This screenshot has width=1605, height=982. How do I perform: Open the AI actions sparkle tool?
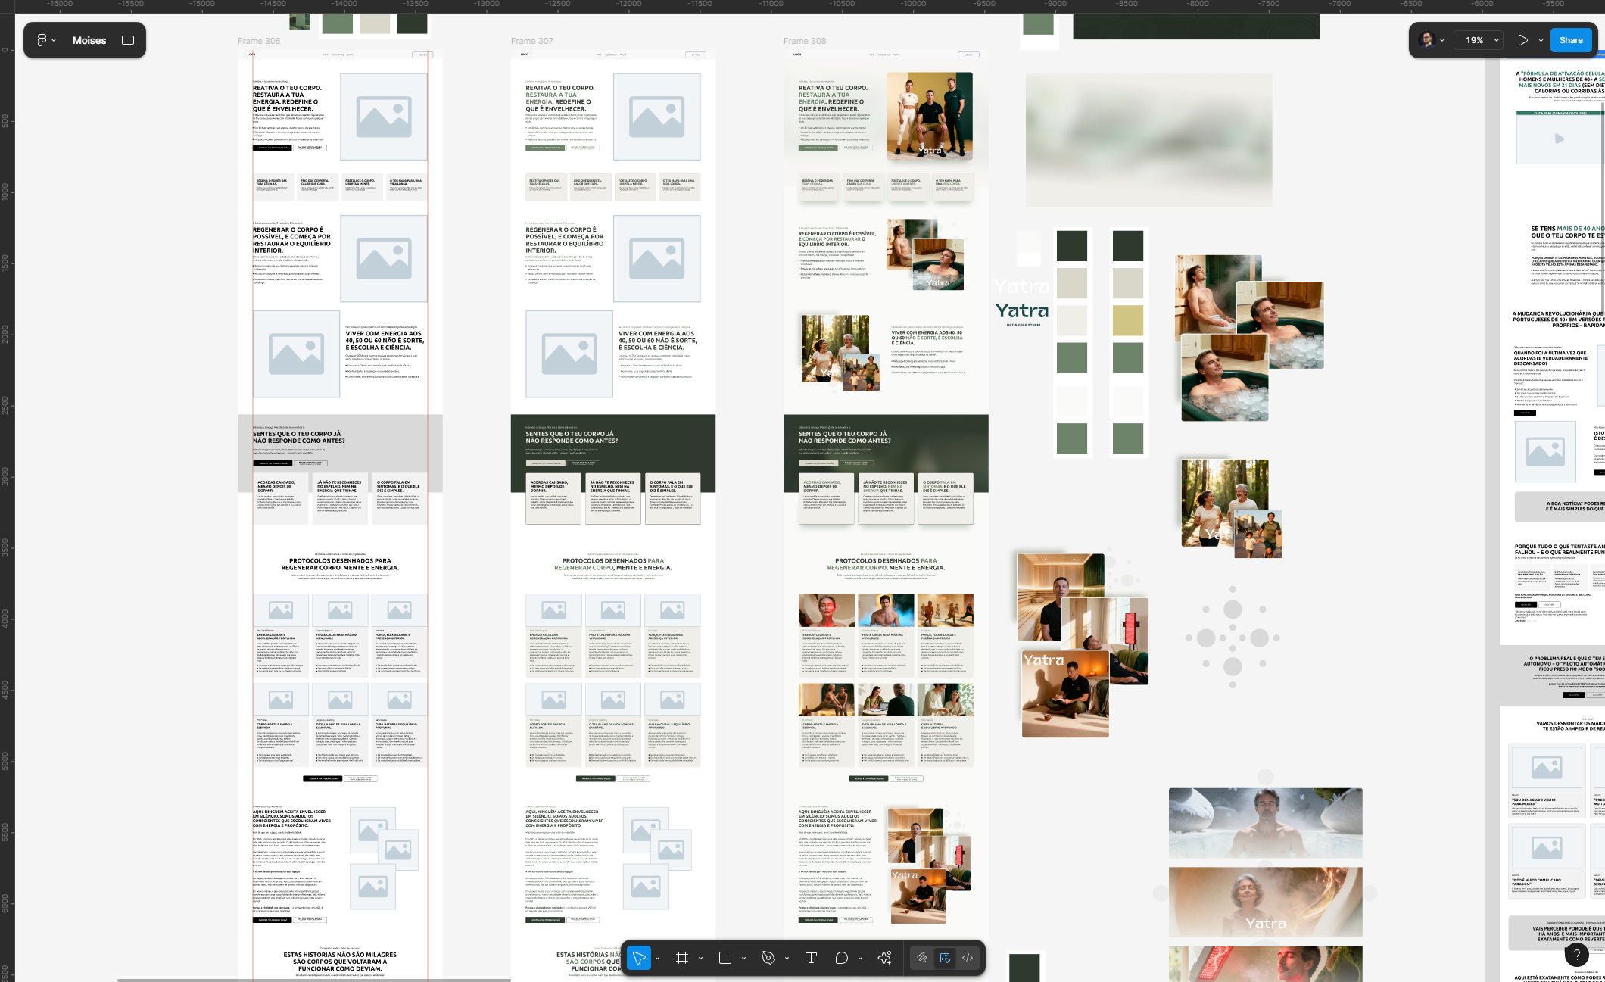(884, 958)
